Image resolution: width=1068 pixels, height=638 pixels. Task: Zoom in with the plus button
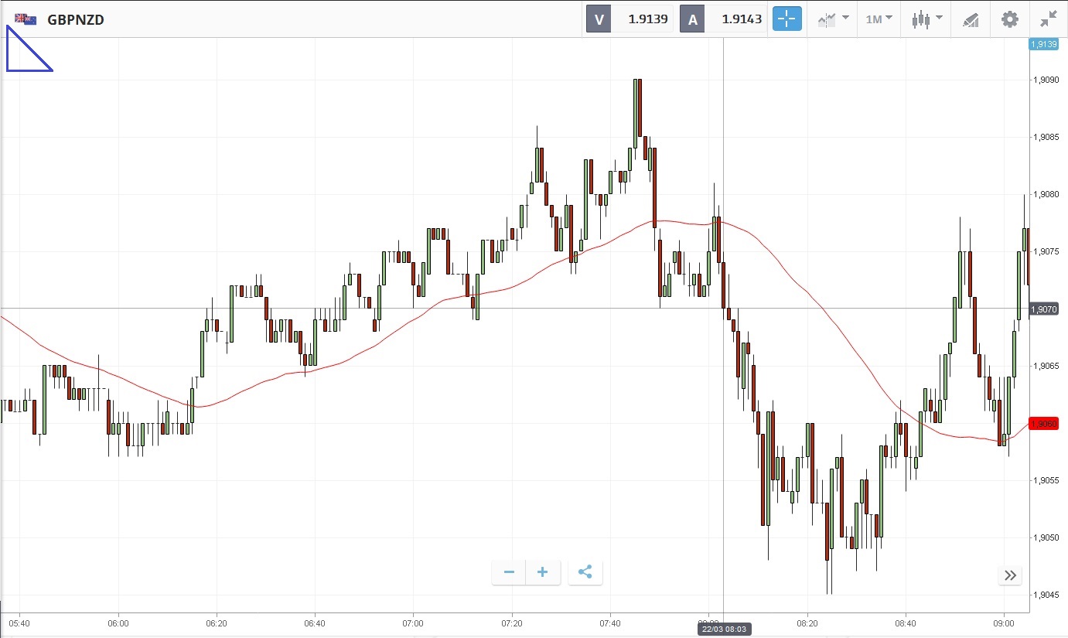click(543, 572)
